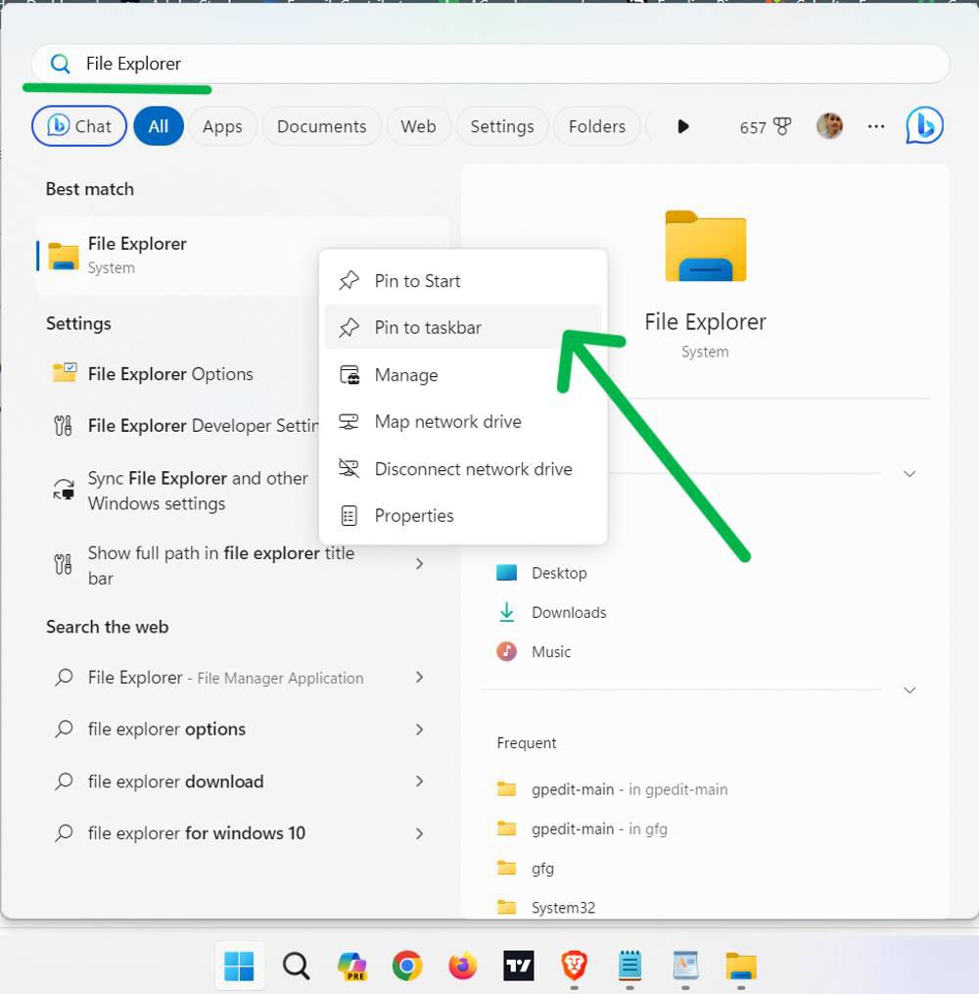Open Sync File Explorer and other Windows settings
Viewport: 979px width, 994px height.
[x=178, y=490]
